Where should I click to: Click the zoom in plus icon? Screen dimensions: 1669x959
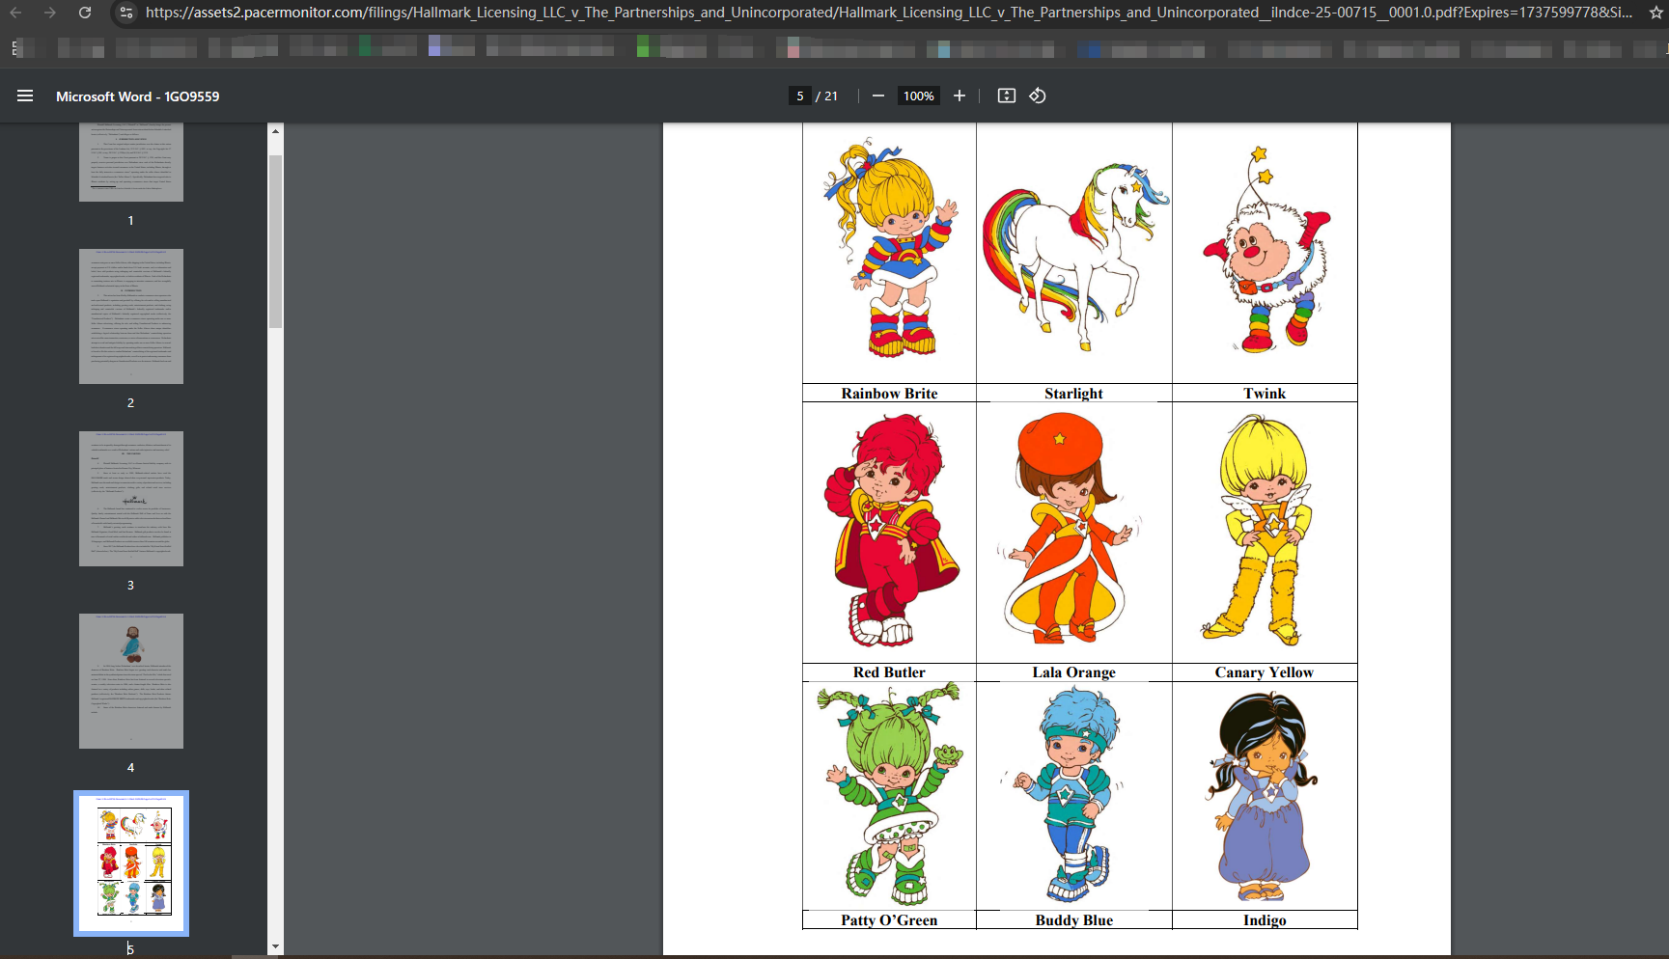coord(959,96)
